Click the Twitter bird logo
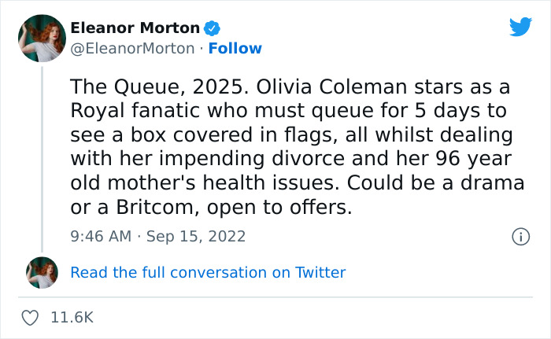551x339 pixels. (x=520, y=28)
